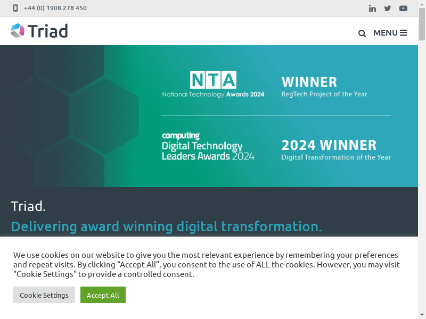Click the WINNER RegTech Project text
426x319 pixels.
[x=324, y=87]
